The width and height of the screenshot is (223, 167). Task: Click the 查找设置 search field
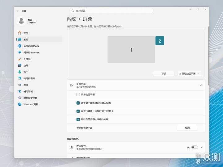click(x=111, y=10)
